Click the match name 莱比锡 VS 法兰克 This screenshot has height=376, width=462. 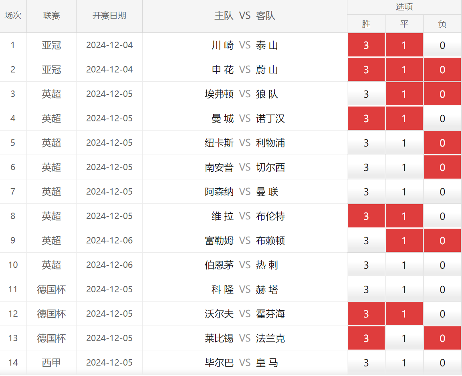coord(245,338)
